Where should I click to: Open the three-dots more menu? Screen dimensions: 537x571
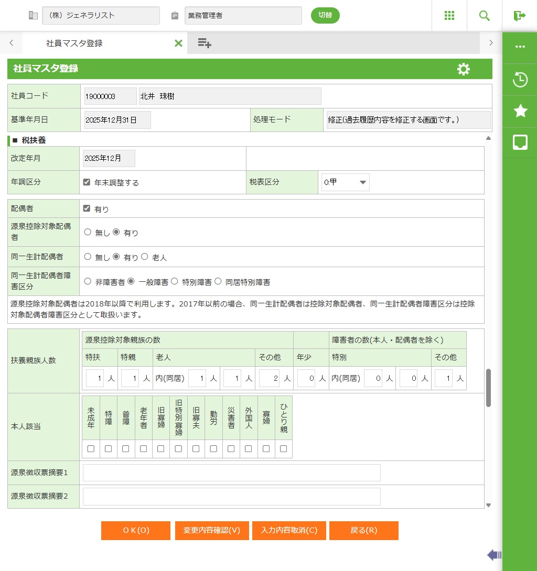click(x=520, y=47)
